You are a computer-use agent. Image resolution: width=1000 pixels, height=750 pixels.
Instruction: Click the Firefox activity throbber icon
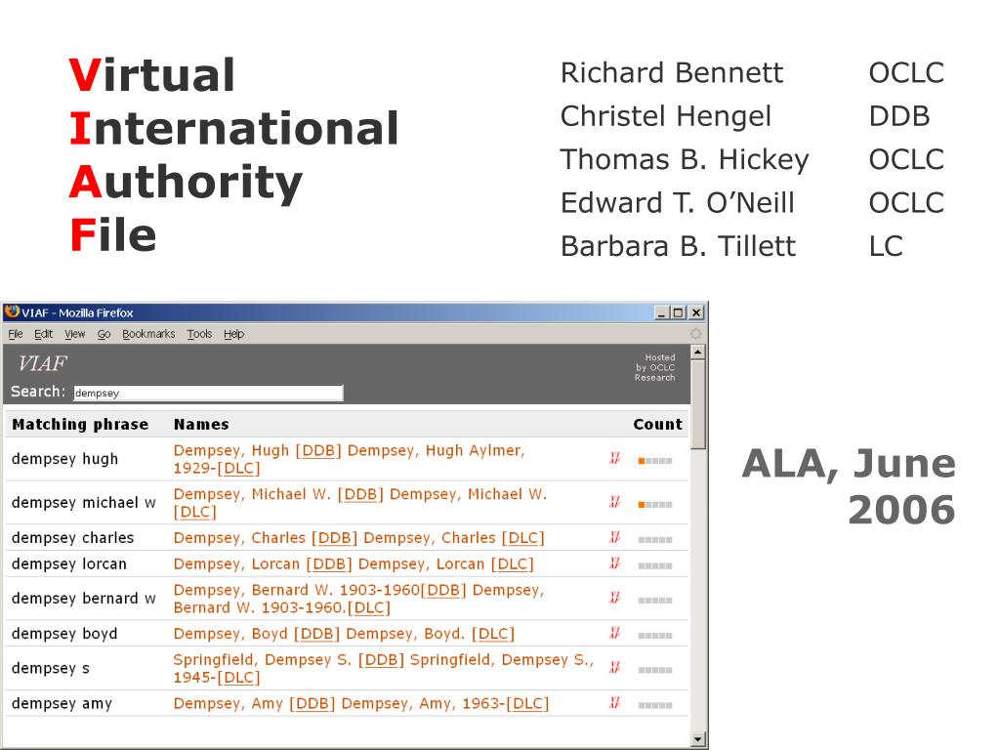695,334
